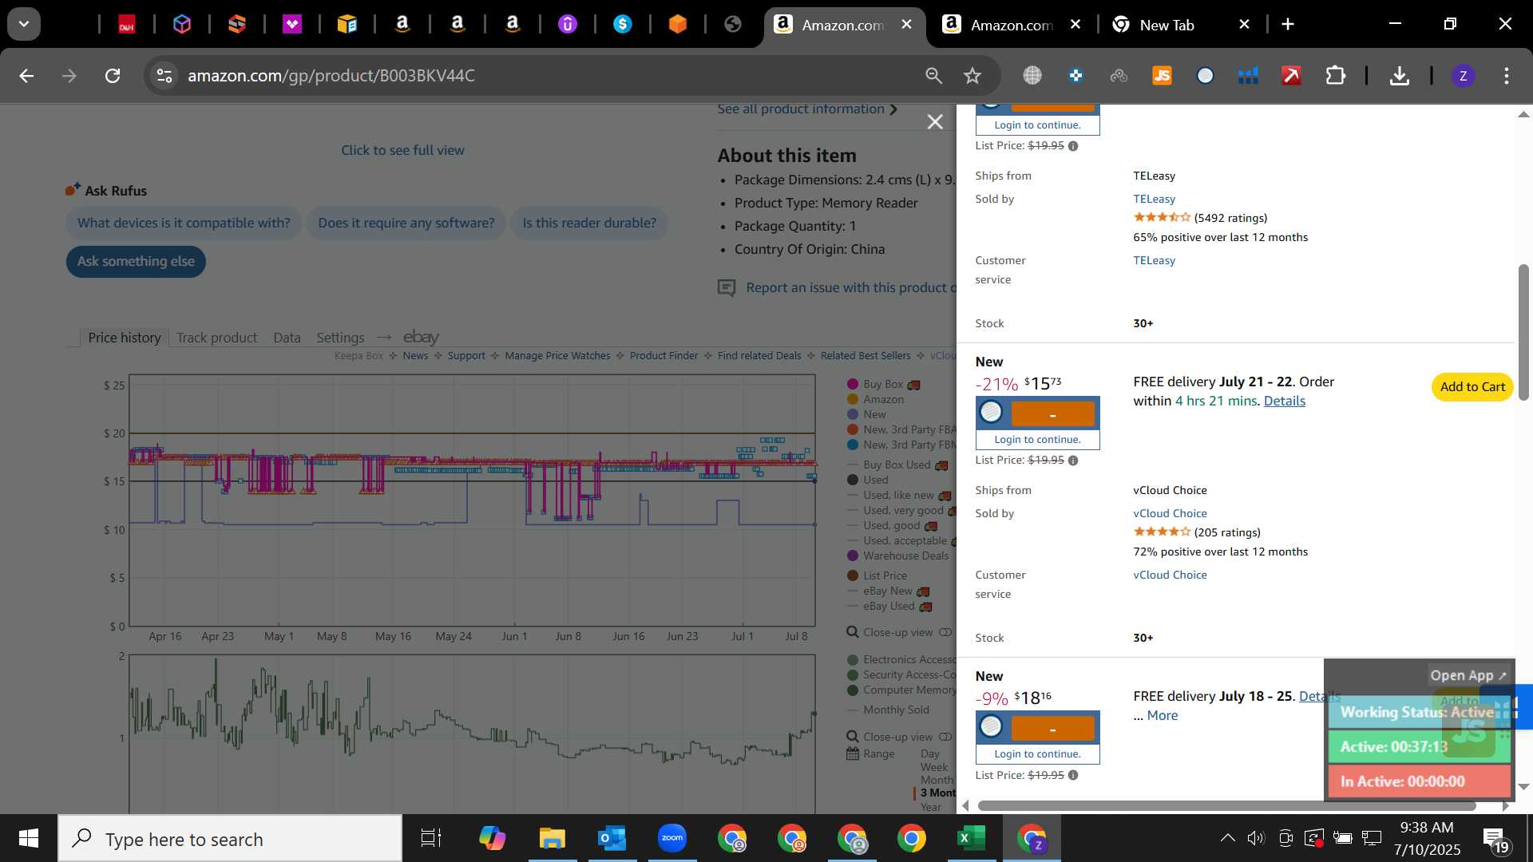Click the zoom magnifier in address bar

(933, 76)
